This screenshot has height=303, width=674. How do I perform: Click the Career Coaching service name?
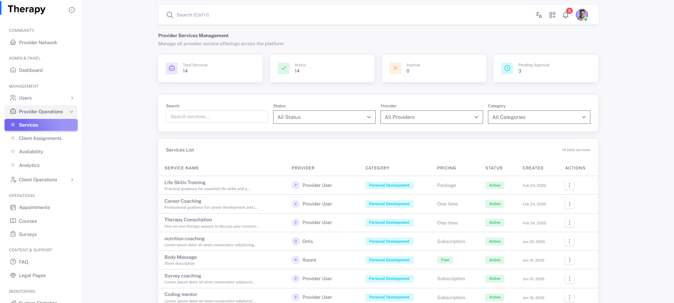[183, 201]
